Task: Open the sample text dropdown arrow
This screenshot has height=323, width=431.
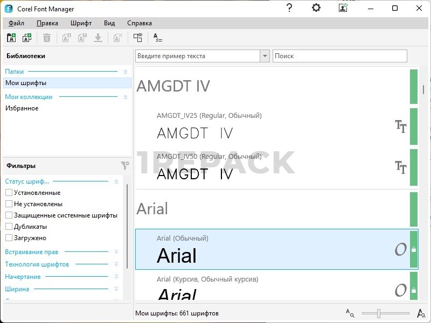Action: pyautogui.click(x=265, y=56)
